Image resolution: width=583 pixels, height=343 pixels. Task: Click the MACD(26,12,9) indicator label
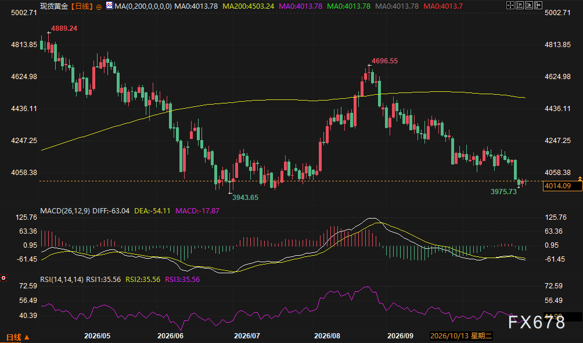(64, 211)
